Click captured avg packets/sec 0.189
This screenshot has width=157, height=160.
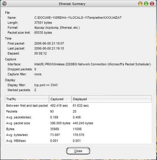[54, 117]
